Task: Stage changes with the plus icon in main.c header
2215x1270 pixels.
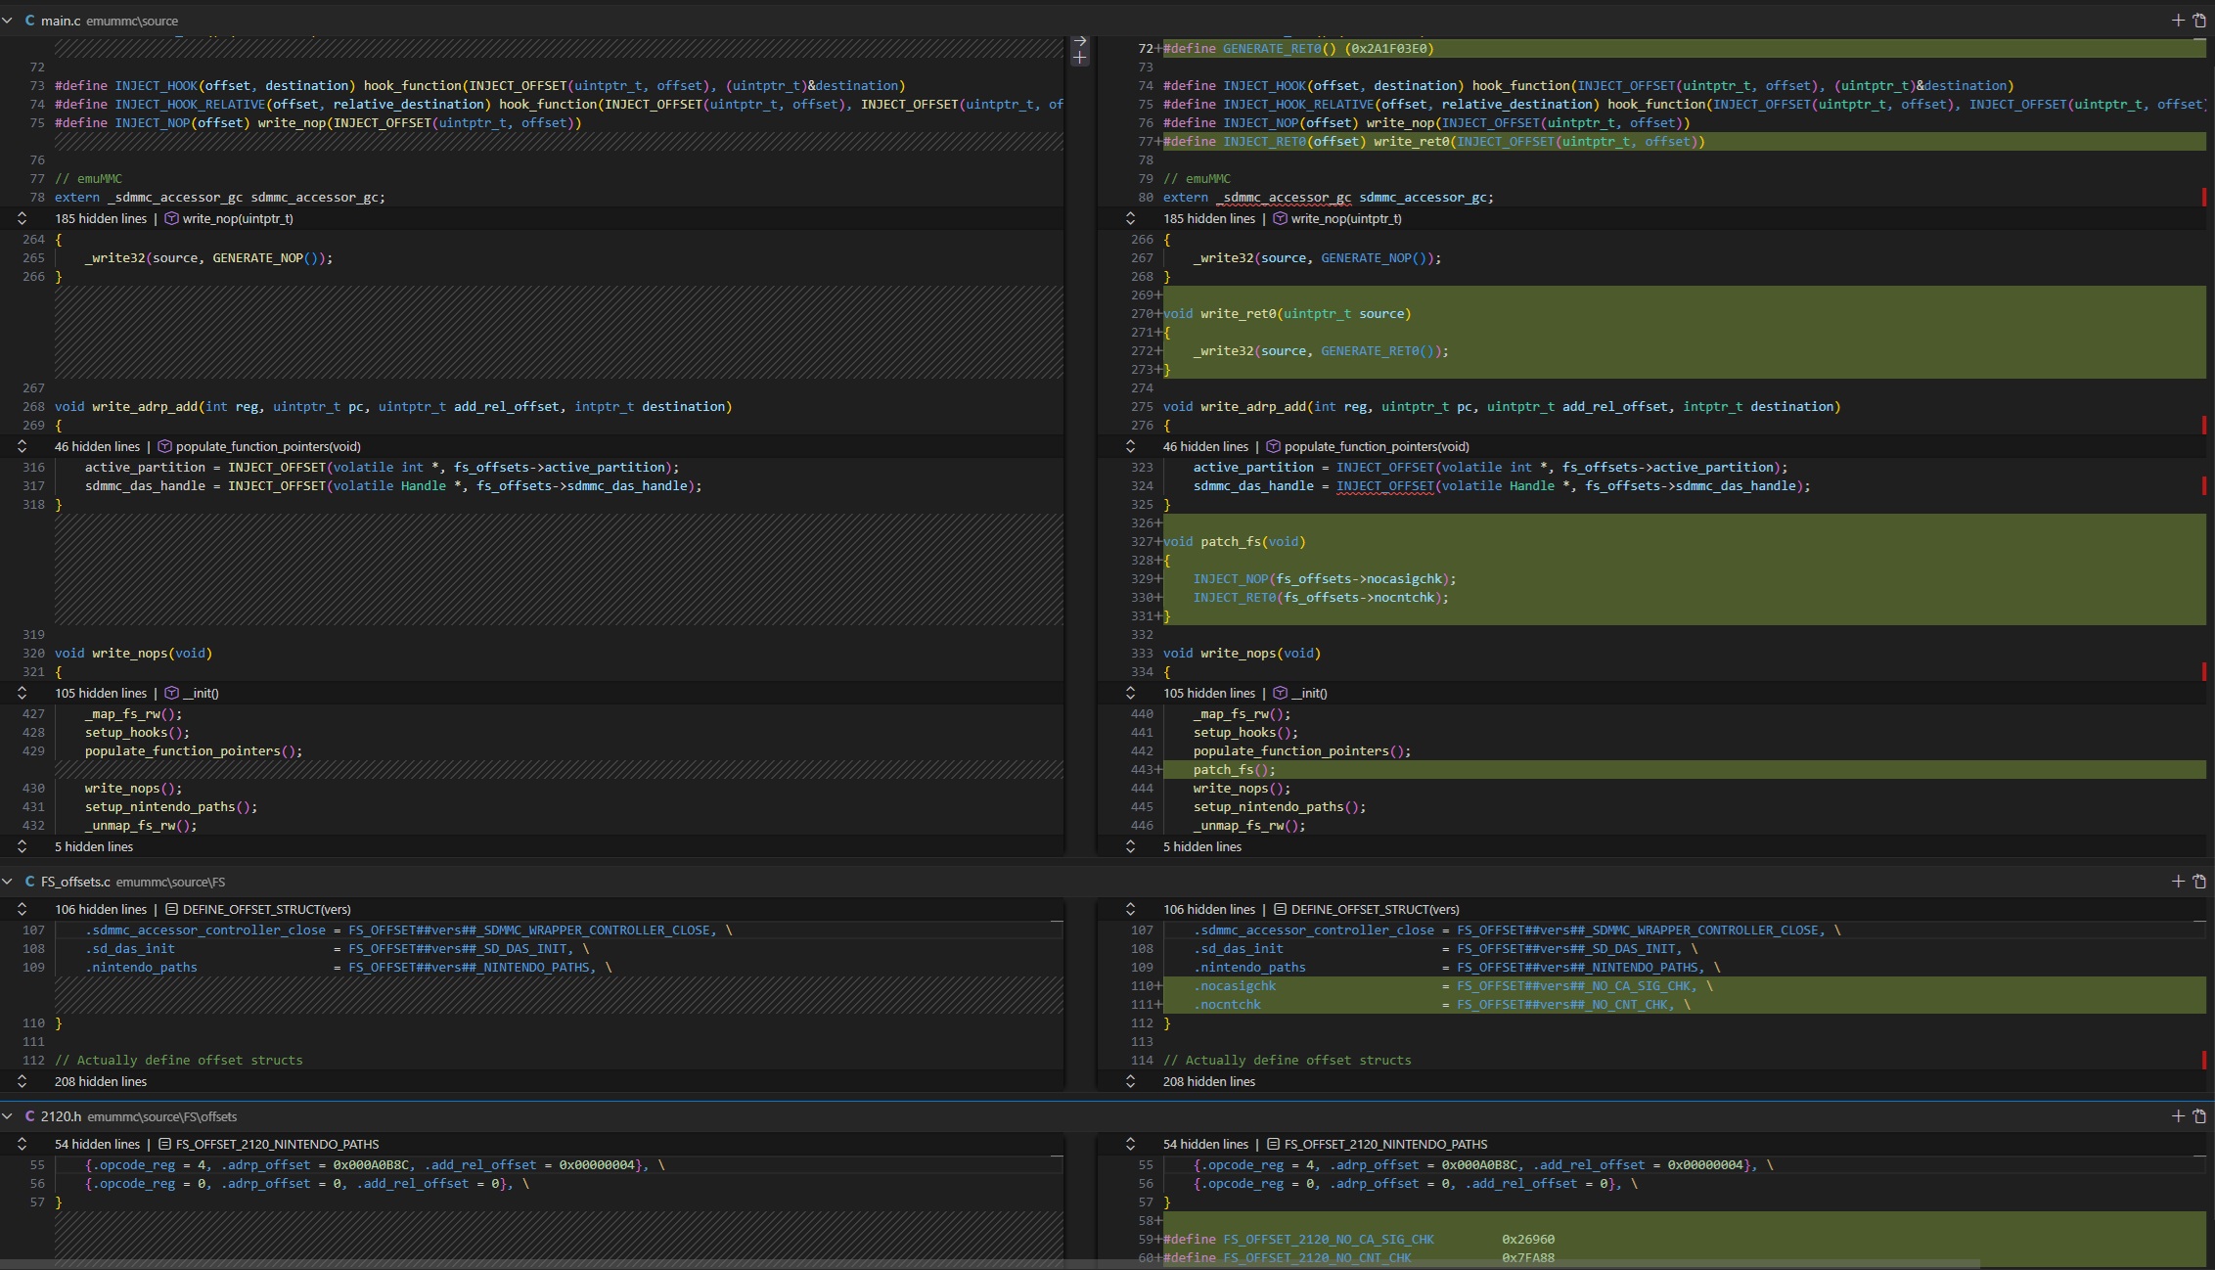Action: [x=2178, y=20]
